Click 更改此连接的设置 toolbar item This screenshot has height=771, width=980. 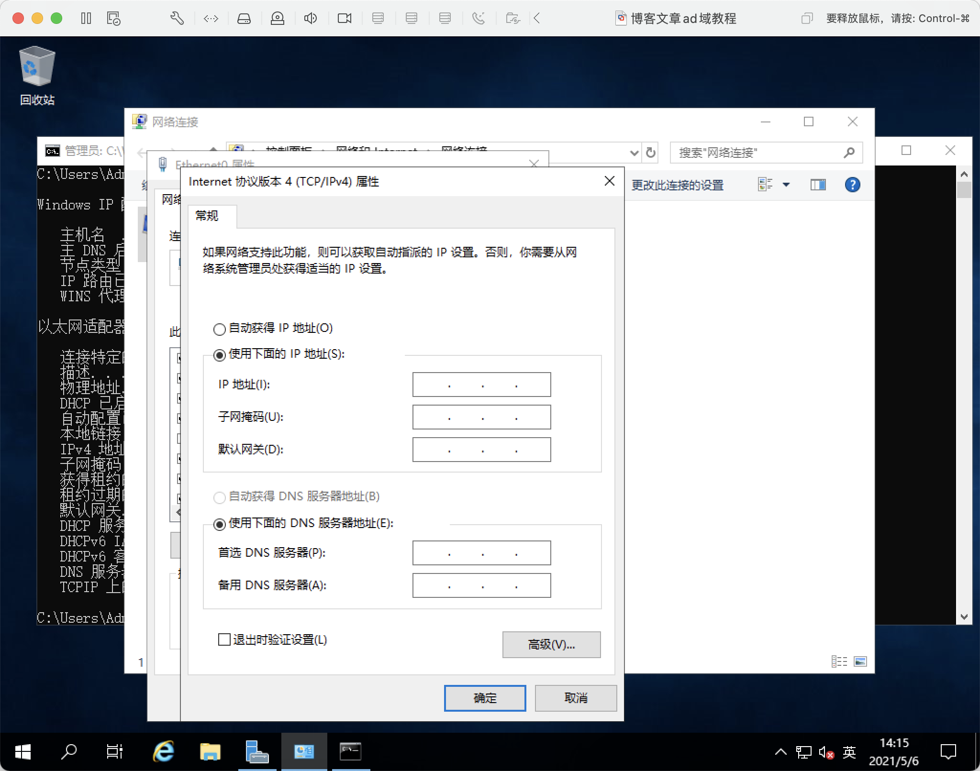[677, 185]
